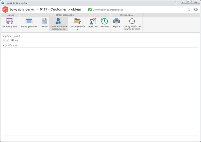
Task: Open Hora real section
Action: pyautogui.click(x=93, y=23)
